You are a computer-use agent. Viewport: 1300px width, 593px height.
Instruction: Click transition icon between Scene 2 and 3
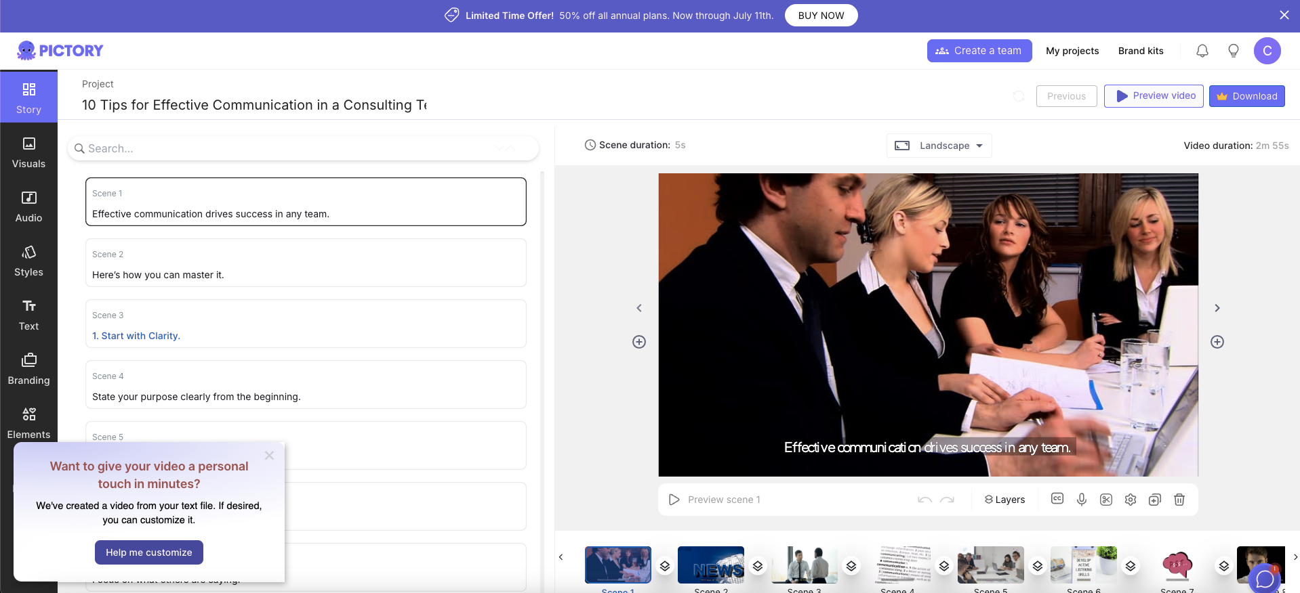pyautogui.click(x=758, y=566)
